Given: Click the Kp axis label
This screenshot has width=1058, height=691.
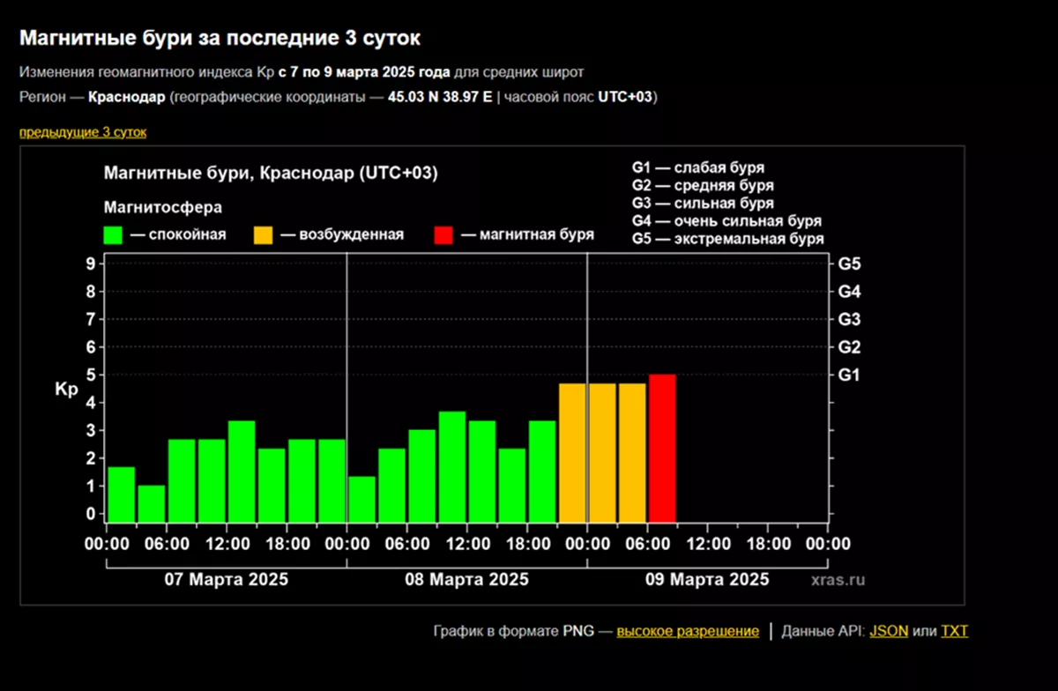Looking at the screenshot, I should click(67, 389).
